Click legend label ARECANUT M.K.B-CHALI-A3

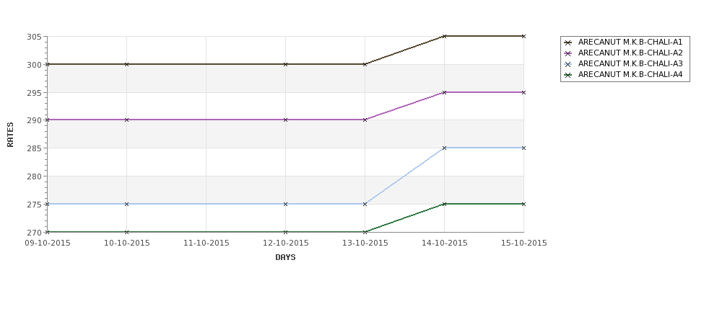pos(630,63)
